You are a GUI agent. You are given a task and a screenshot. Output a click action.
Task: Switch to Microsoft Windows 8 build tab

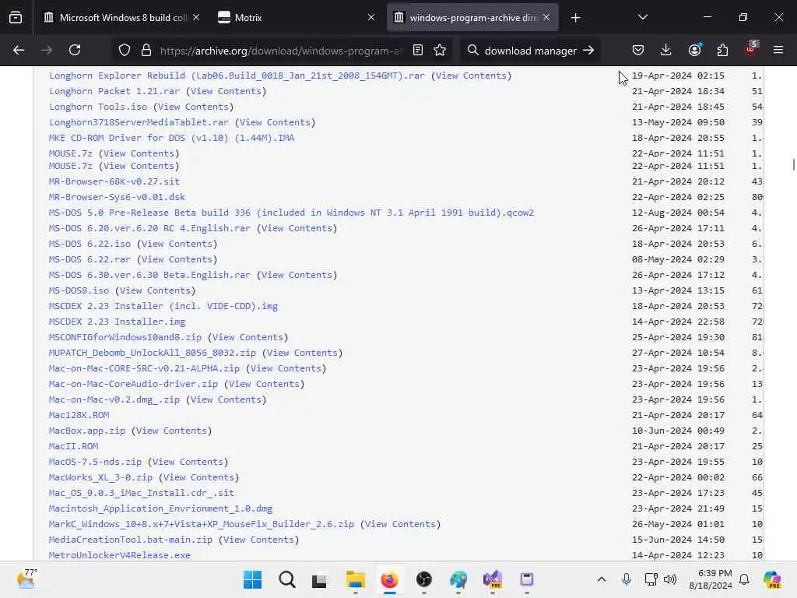click(122, 18)
